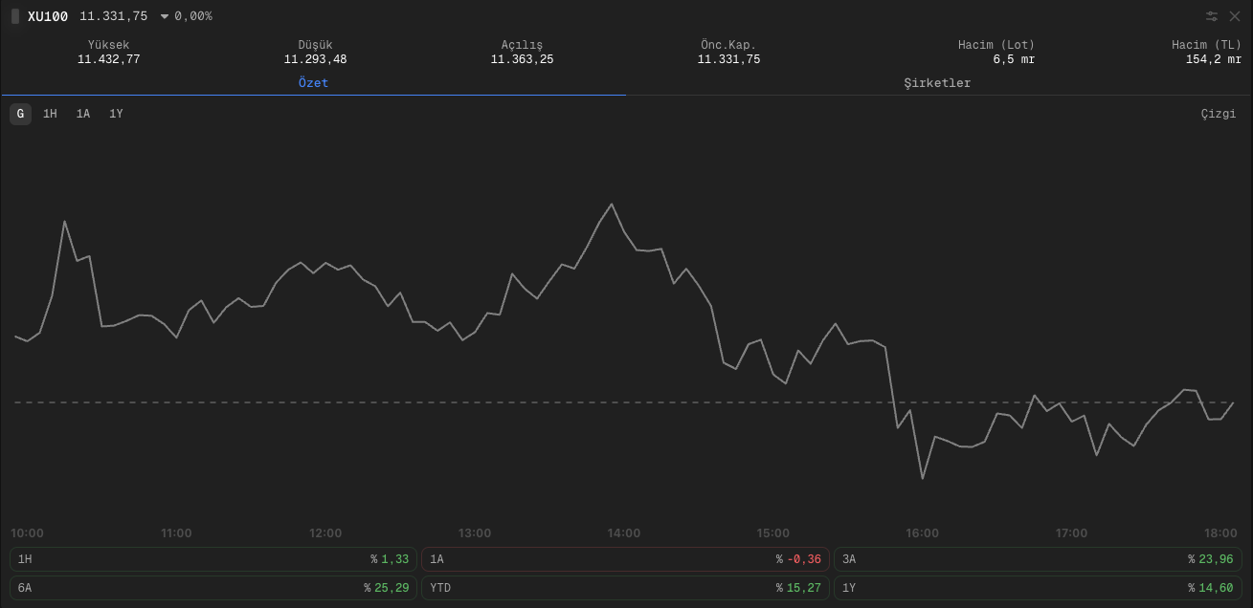This screenshot has width=1253, height=608.
Task: Click the XU100 symbol name
Action: [x=48, y=16]
